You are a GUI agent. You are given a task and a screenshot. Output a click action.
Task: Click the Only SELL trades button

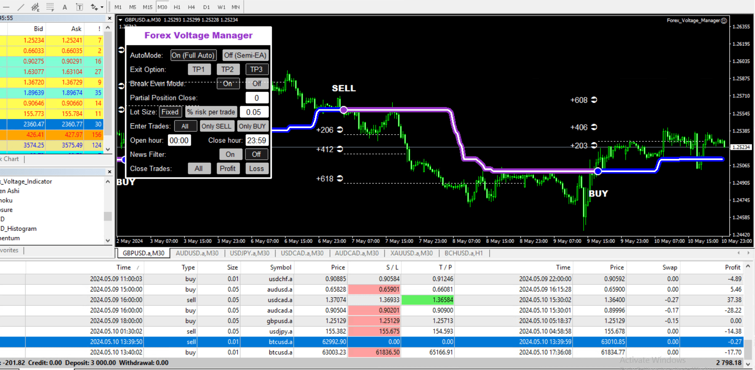pyautogui.click(x=216, y=126)
